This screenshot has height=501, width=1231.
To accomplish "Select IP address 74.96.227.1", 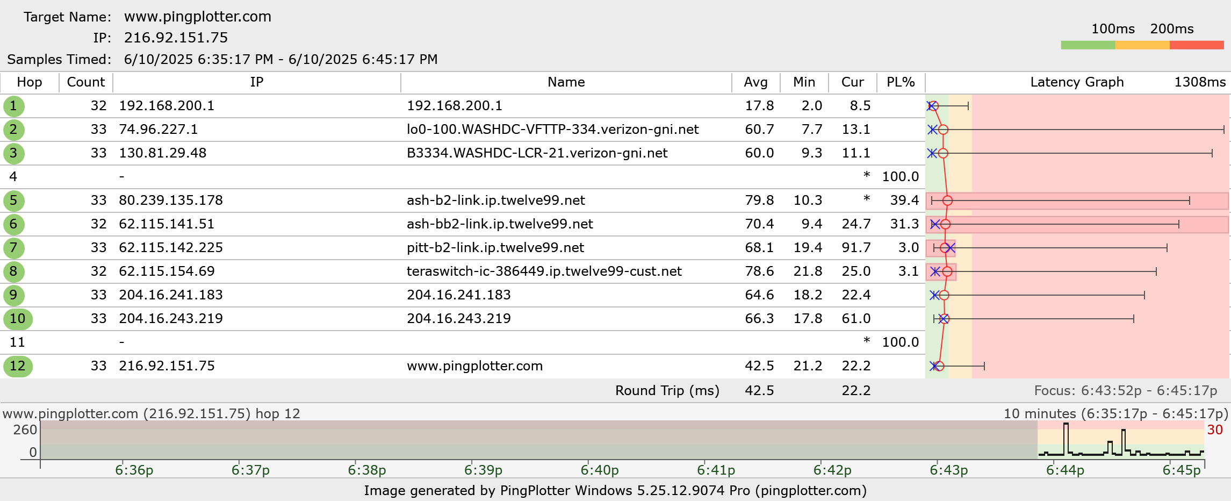I will tap(159, 130).
